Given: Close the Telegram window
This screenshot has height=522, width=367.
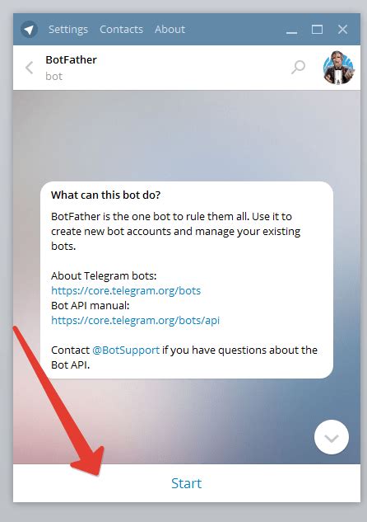Looking at the screenshot, I should [342, 30].
